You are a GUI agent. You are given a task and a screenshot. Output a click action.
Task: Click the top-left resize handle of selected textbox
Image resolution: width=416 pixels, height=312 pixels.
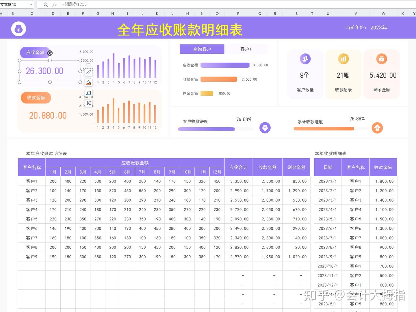(20, 60)
